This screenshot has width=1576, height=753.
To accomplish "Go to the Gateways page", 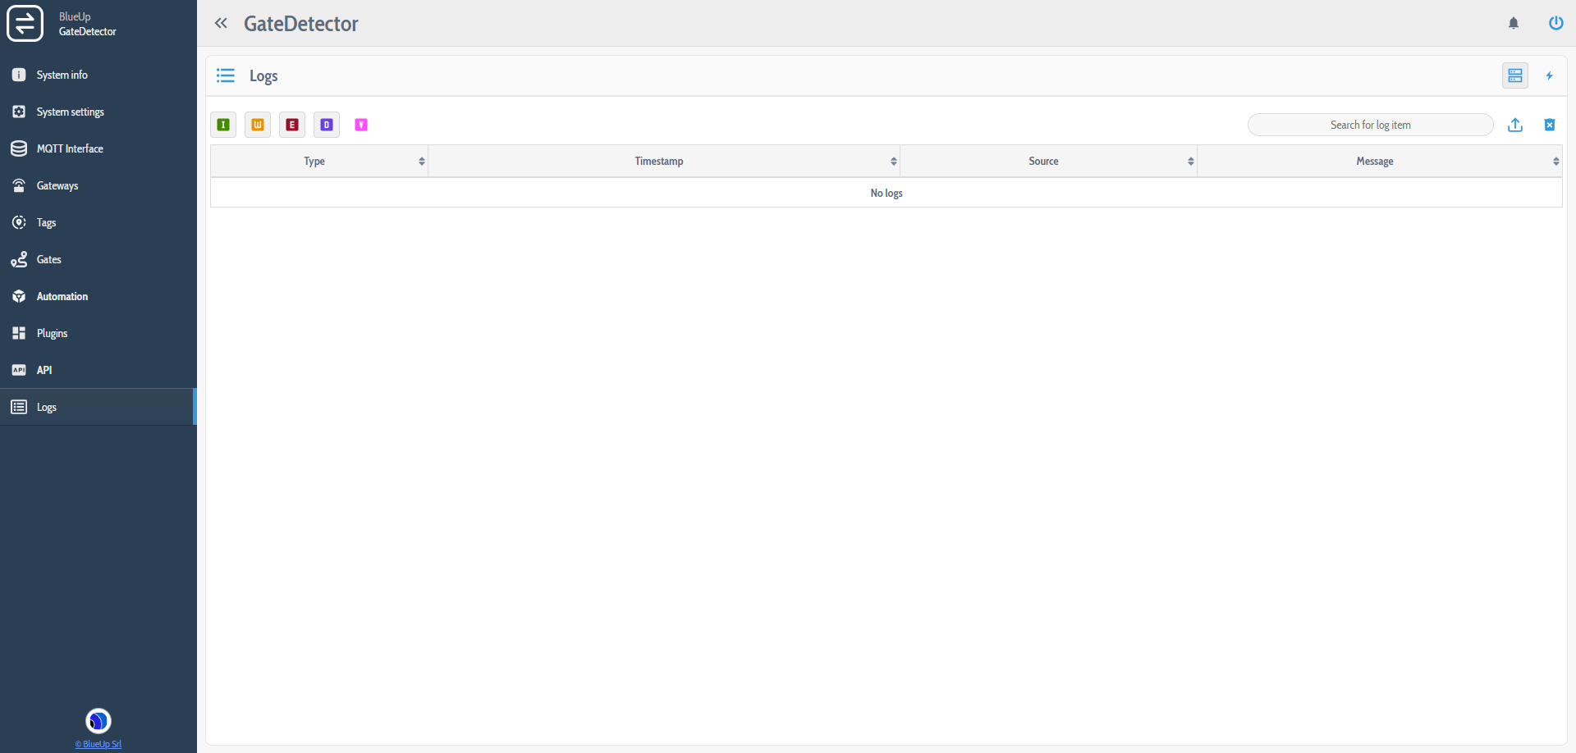I will 57,185.
